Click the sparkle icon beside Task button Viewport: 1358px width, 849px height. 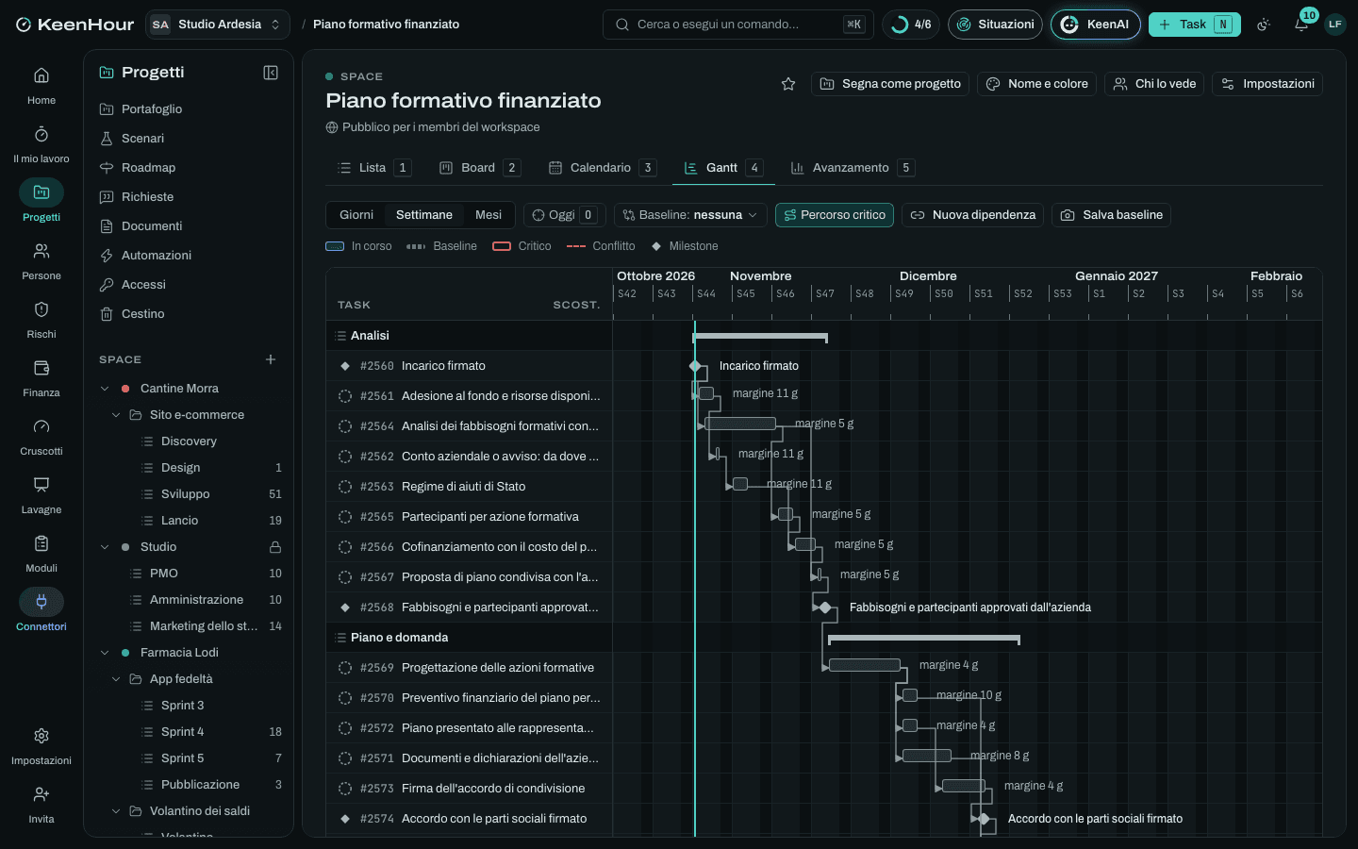1264,25
